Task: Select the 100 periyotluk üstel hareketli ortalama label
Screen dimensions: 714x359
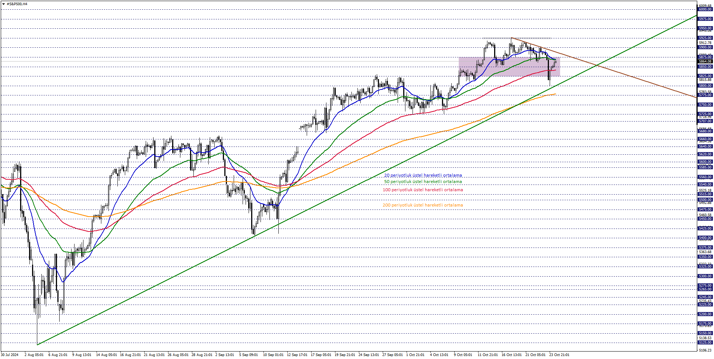Action: click(423, 190)
